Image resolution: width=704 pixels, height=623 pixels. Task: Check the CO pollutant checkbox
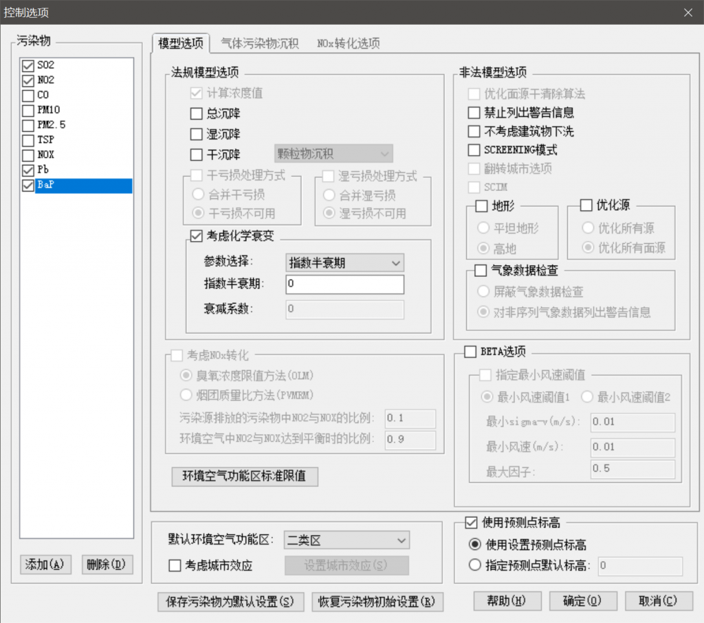27,95
